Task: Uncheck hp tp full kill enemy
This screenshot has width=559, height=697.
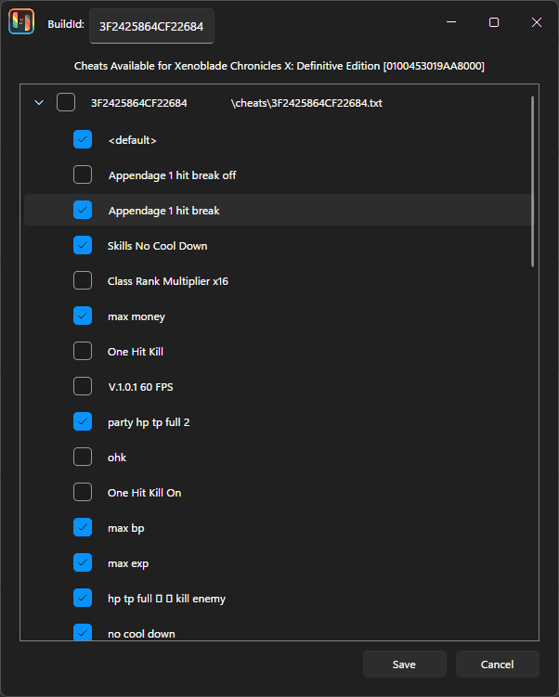Action: tap(83, 598)
